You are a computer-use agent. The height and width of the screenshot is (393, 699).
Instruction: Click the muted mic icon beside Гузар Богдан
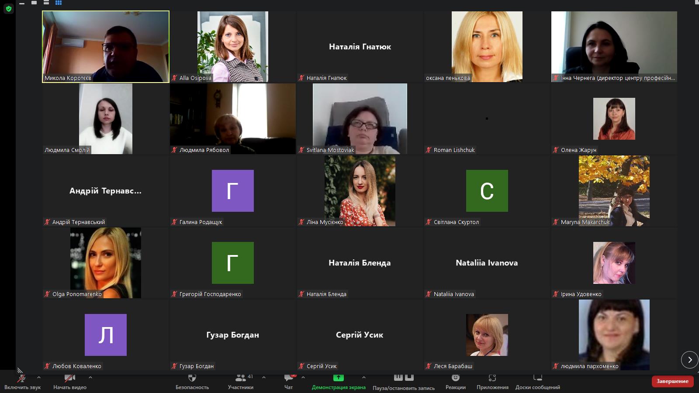[x=174, y=366]
